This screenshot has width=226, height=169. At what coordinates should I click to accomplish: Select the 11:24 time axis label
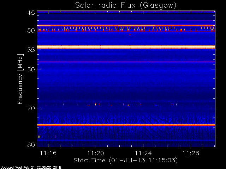[143, 154]
